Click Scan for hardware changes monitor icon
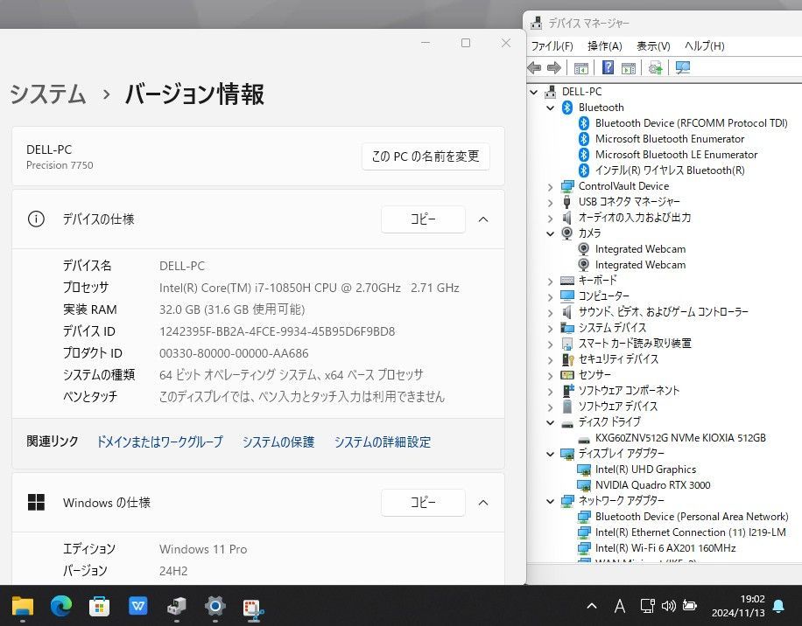This screenshot has height=626, width=802. [x=683, y=67]
